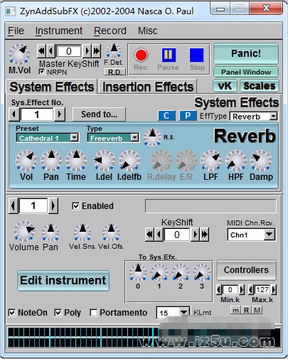Increase Master KeyShift by one octave
Image resolution: width=288 pixels, height=359 pixels.
pos(96,51)
